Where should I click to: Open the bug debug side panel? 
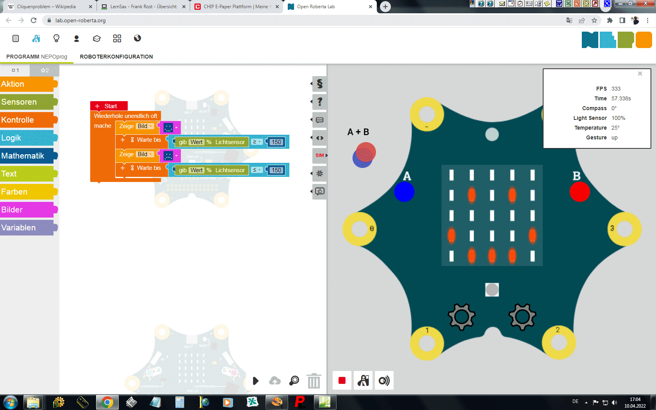pos(320,173)
